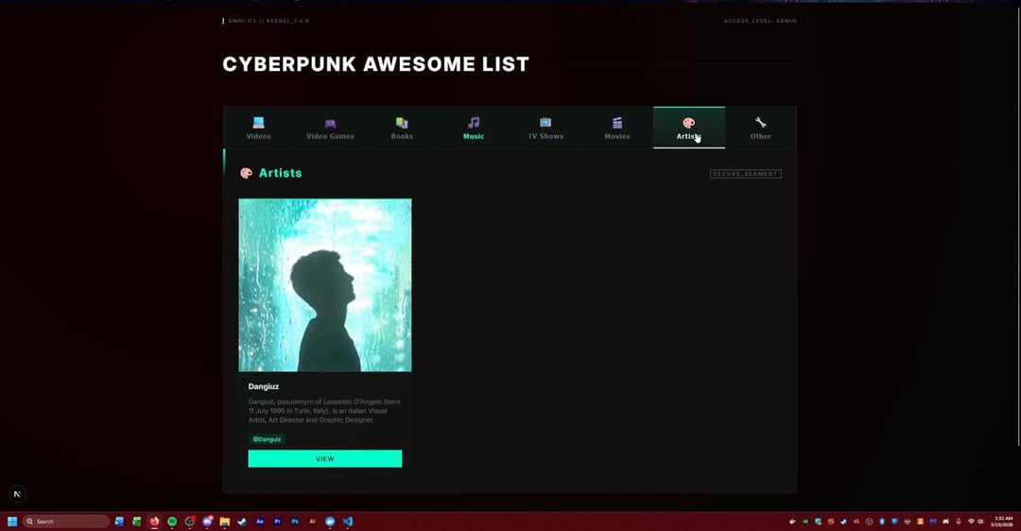Click the SECURE_SEGMENT badge
The image size is (1021, 531).
(745, 174)
